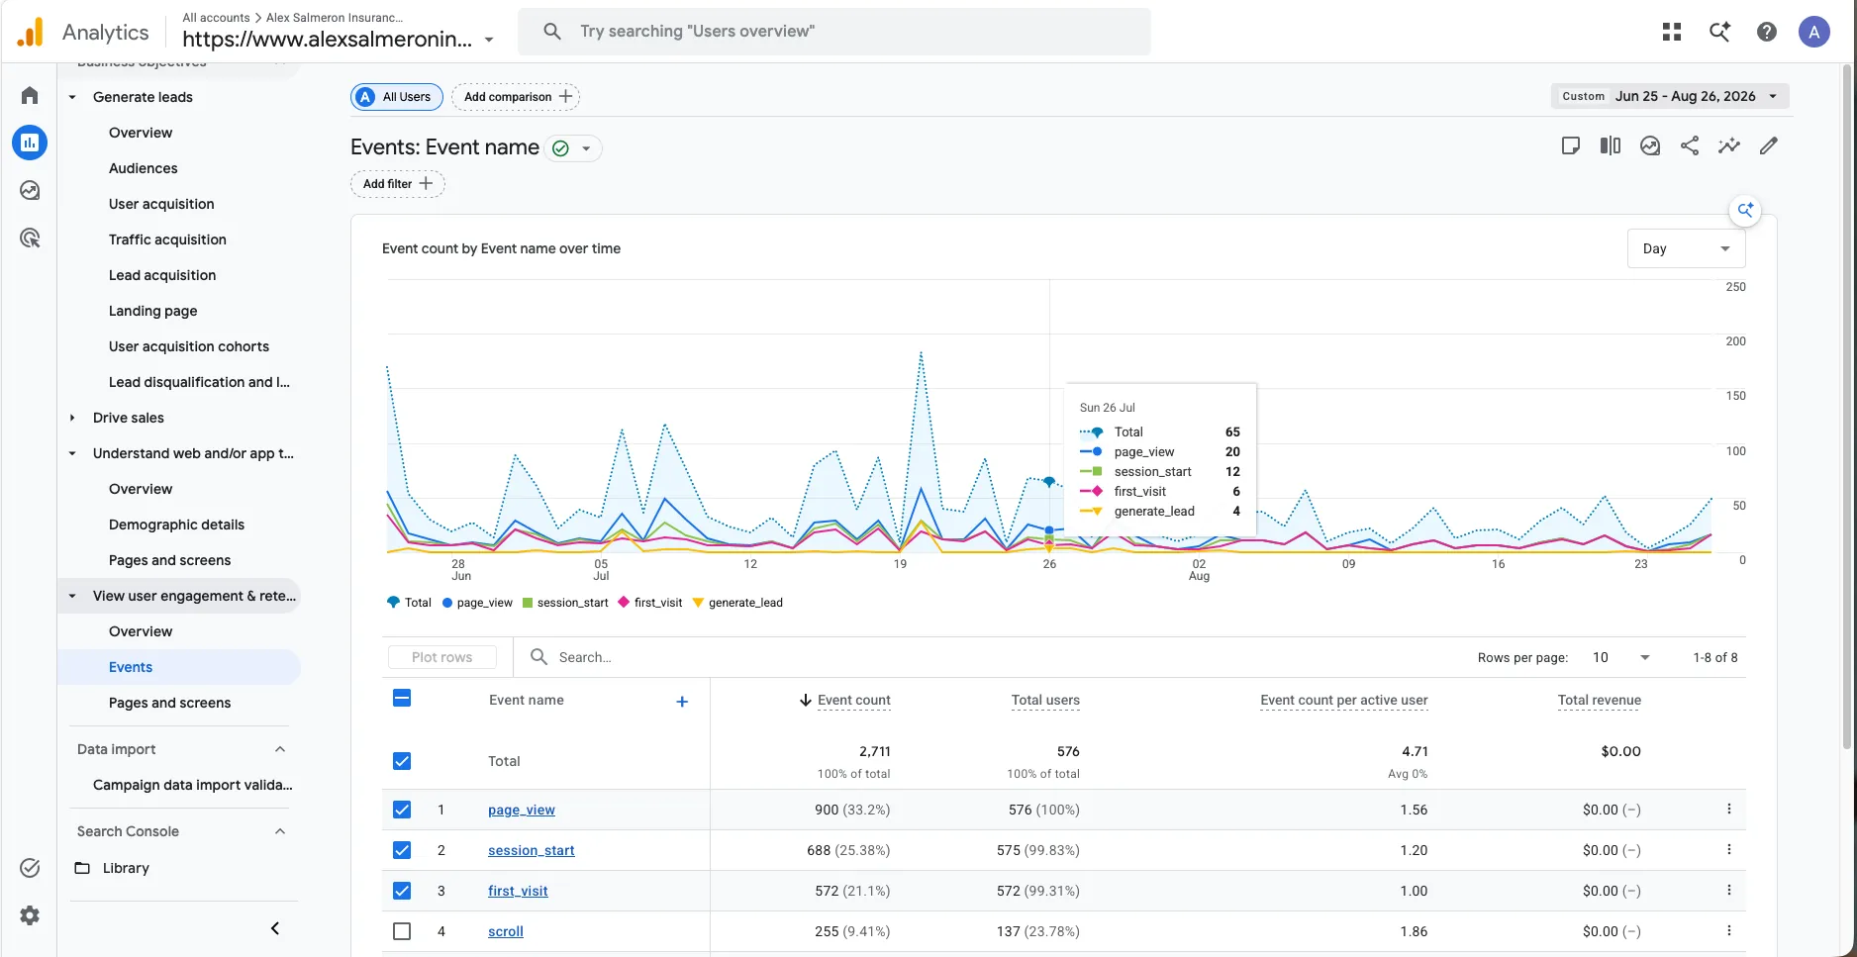Image resolution: width=1857 pixels, height=957 pixels.
Task: Open the Advertising icon in left rail
Action: (x=30, y=238)
